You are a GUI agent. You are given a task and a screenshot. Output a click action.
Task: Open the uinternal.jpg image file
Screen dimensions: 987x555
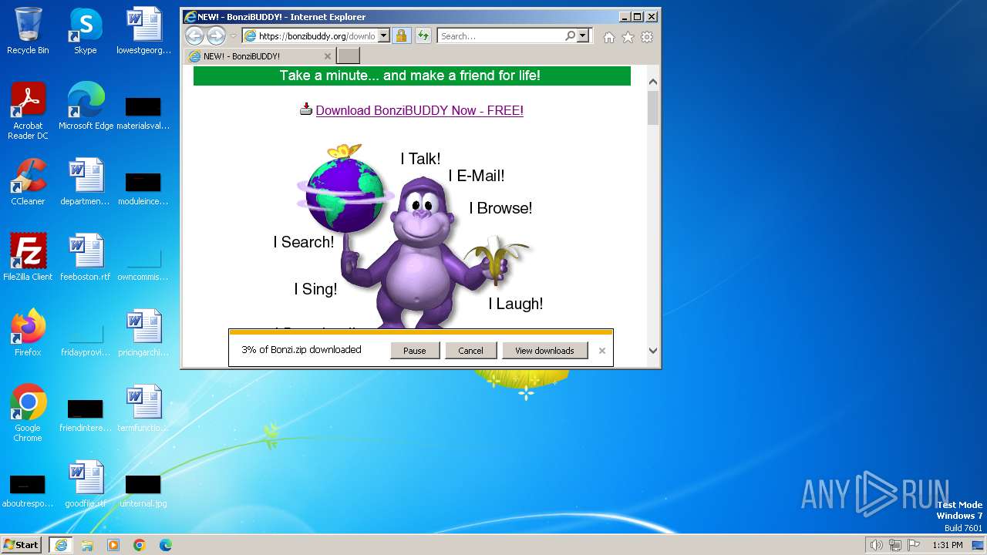[x=143, y=489]
